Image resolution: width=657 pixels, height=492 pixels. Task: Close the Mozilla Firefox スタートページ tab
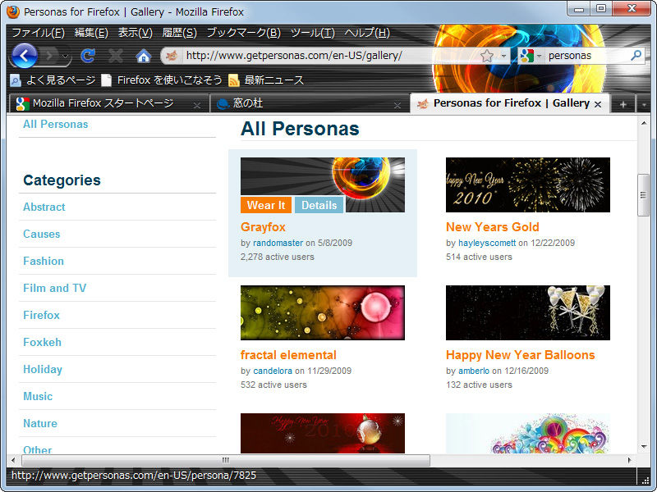196,106
